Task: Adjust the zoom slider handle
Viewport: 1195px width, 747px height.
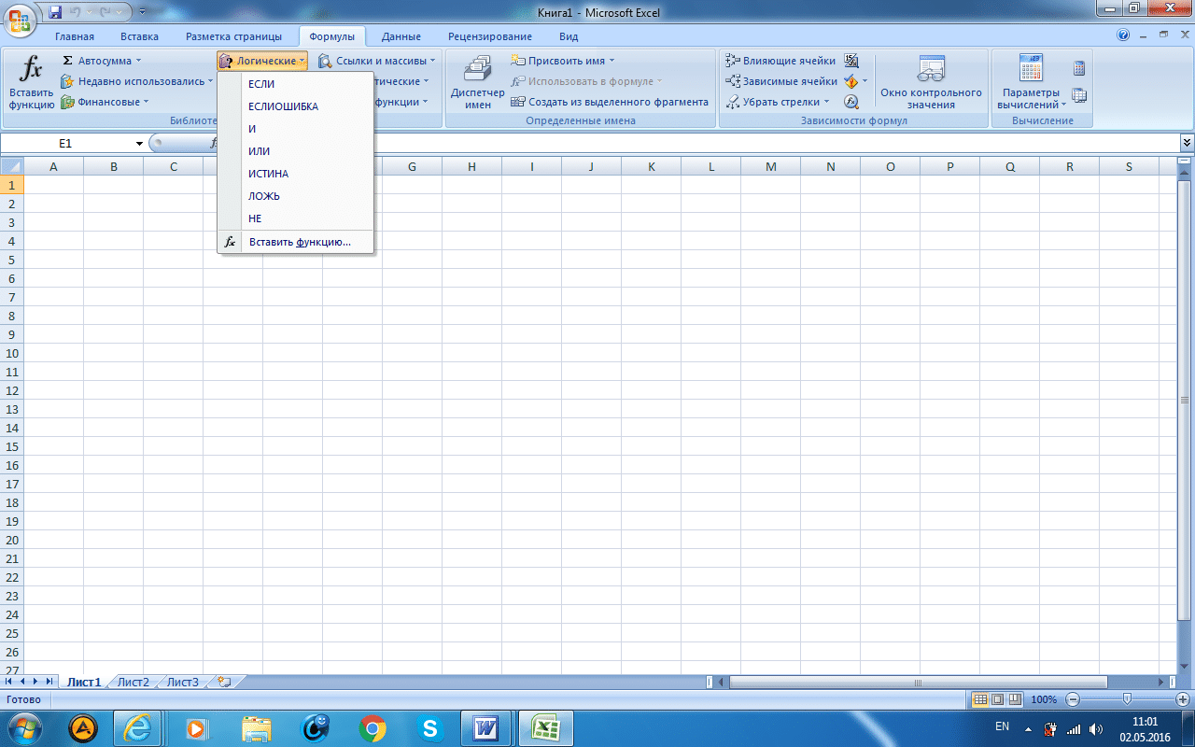Action: click(x=1128, y=699)
